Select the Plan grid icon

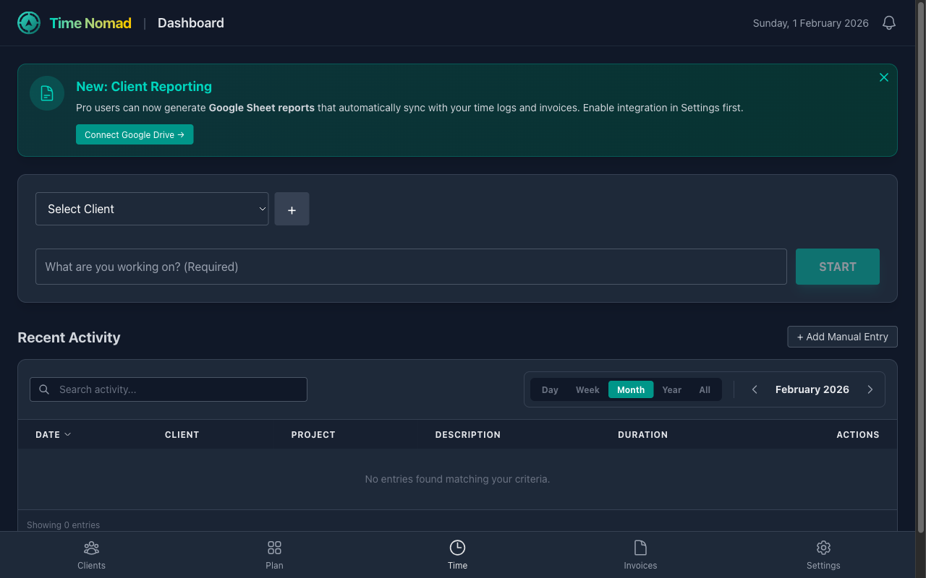click(274, 548)
